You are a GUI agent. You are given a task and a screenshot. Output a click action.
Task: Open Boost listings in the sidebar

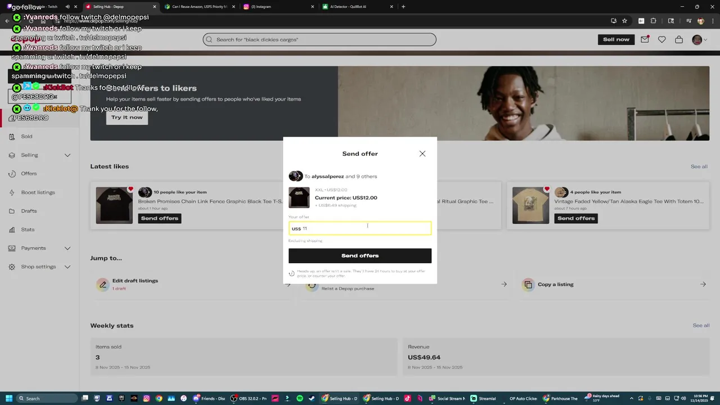coord(38,192)
